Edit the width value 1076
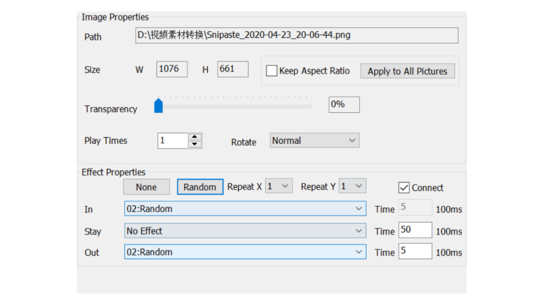Viewport: 541px width, 304px height. pos(172,70)
